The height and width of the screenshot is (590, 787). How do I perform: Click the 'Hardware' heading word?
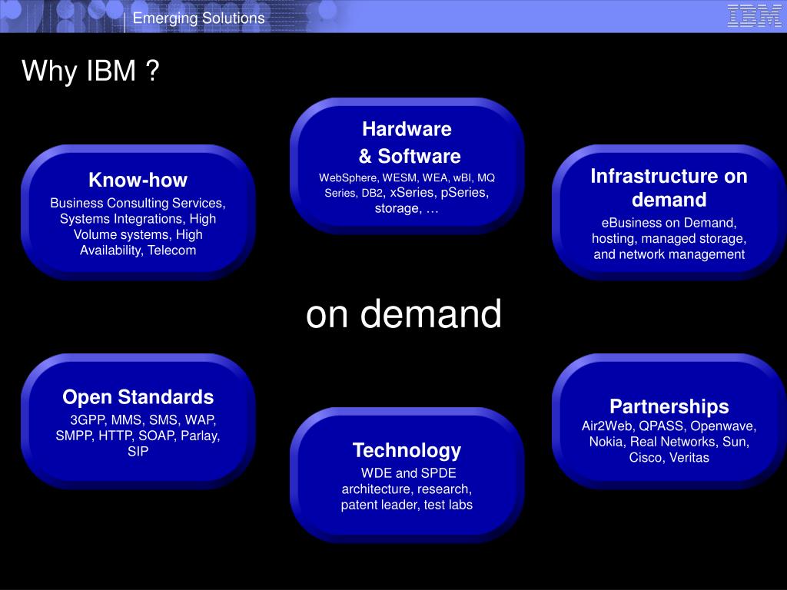(407, 129)
